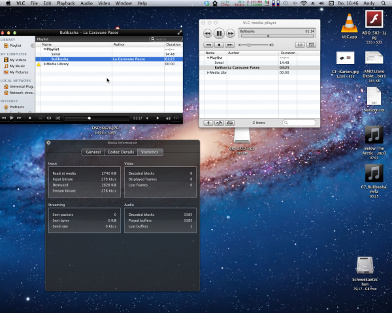Open Podcasts in the sidebar
This screenshot has height=313, width=392.
[16, 107]
